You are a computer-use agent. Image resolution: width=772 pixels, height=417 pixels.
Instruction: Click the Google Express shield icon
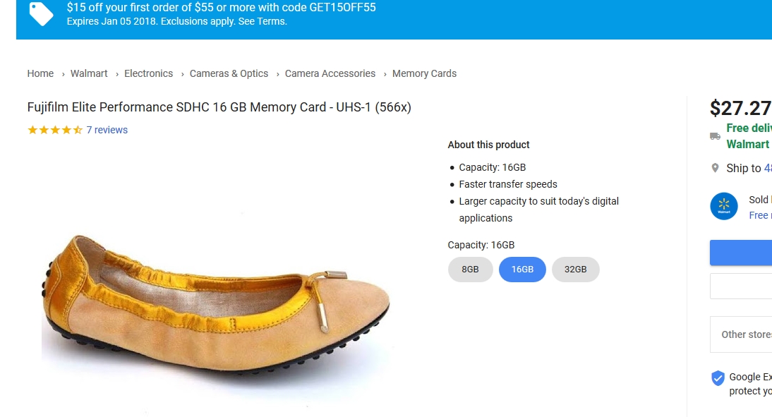718,378
